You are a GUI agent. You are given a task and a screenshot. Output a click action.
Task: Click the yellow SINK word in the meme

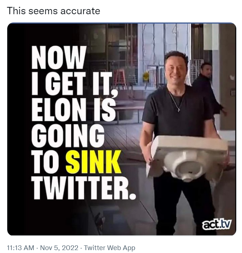[x=93, y=162]
